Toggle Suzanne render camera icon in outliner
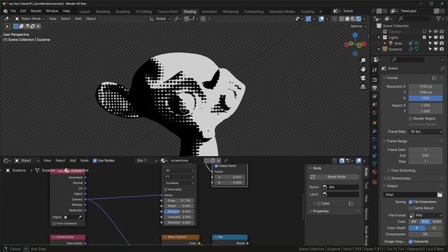Viewport: 448px width, 252px height. [x=442, y=49]
